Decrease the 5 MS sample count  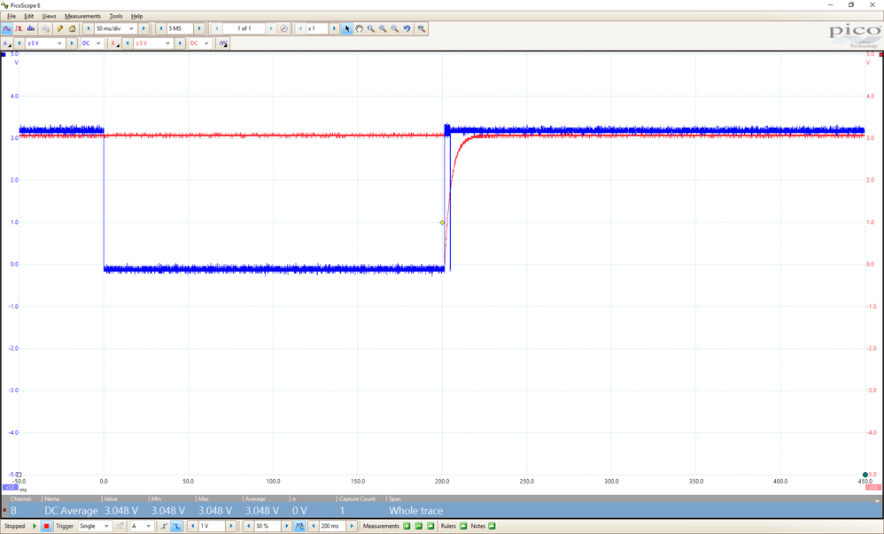160,28
